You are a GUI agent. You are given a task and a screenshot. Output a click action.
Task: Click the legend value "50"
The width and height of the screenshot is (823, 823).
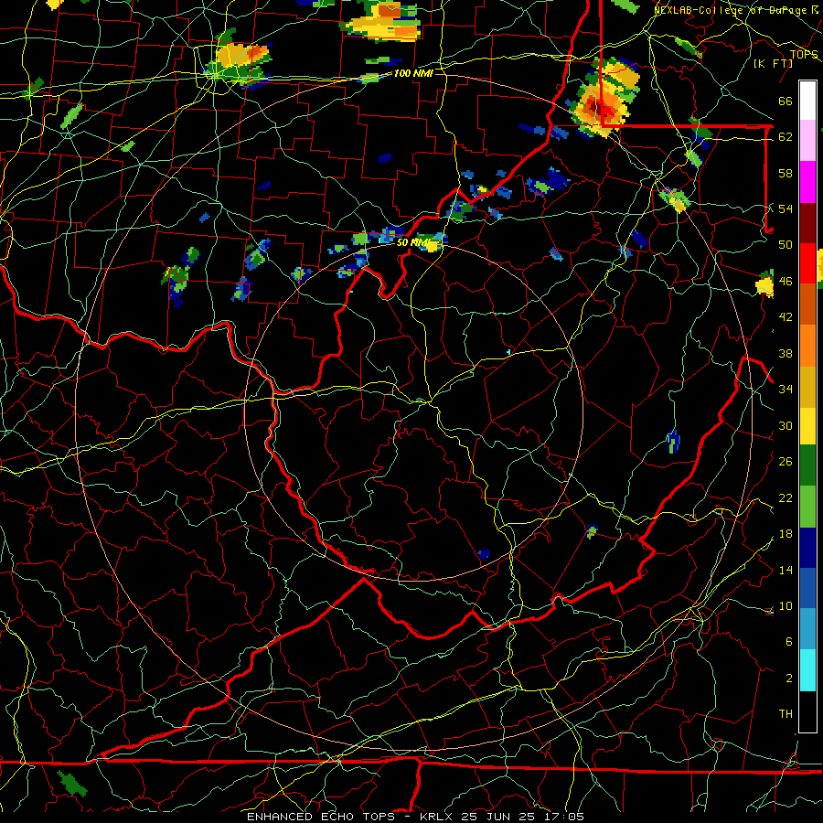[x=786, y=244]
